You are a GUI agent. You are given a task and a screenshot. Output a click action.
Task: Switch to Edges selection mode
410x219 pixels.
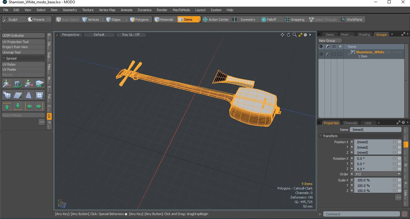click(116, 20)
